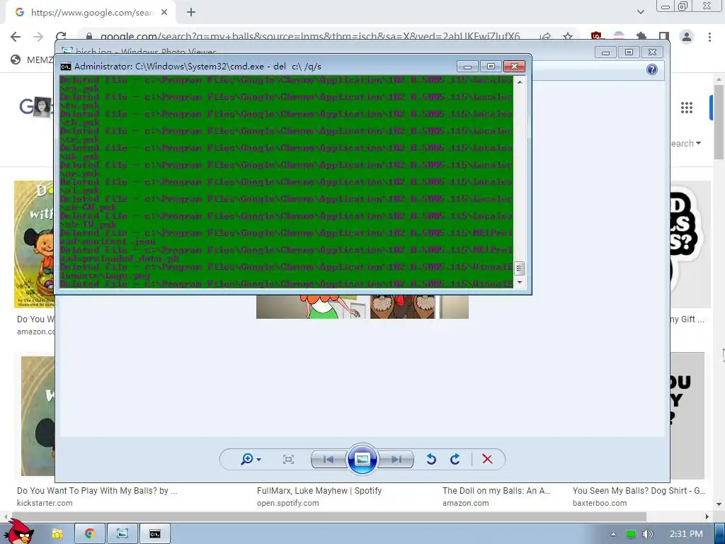
Task: Reload the Chrome page
Action: 61,36
